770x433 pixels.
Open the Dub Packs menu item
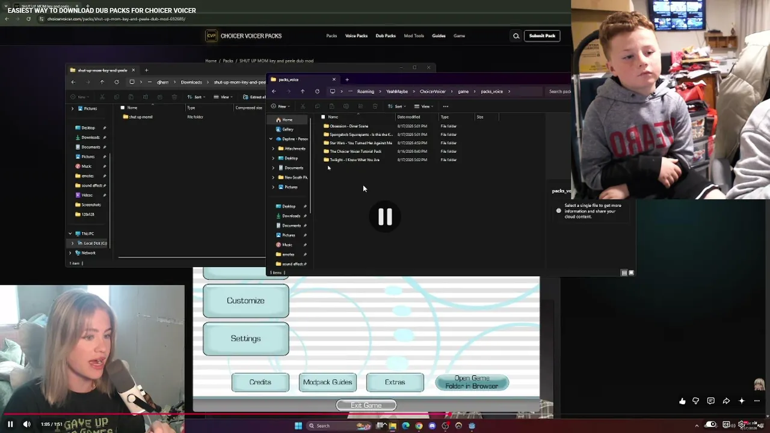[386, 36]
